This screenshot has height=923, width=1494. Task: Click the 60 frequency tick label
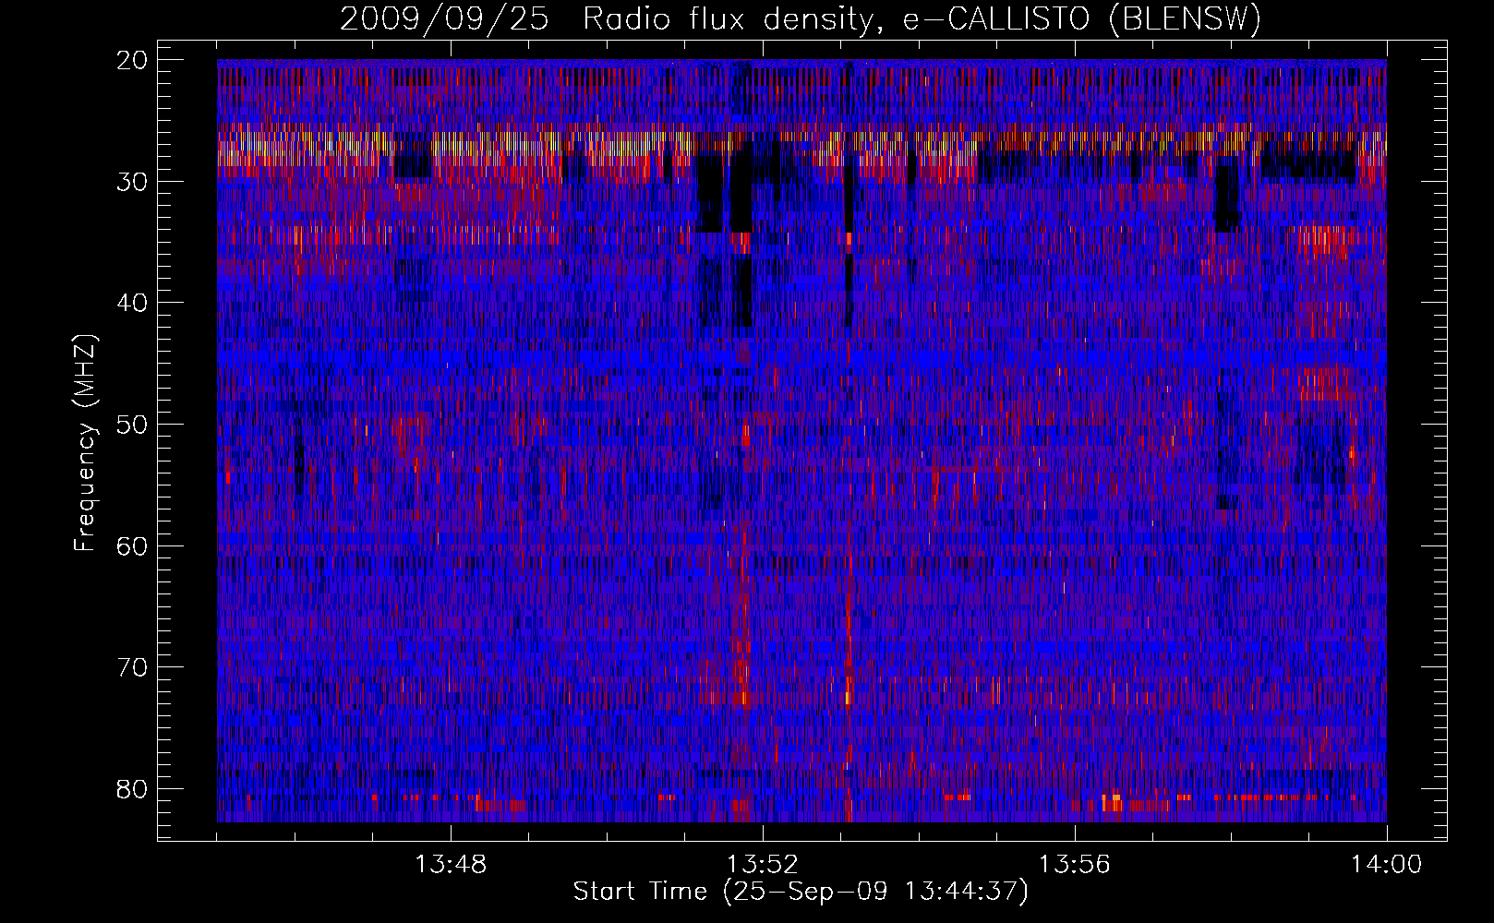133,546
